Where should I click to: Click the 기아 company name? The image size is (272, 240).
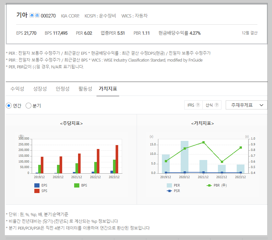(x=22, y=15)
